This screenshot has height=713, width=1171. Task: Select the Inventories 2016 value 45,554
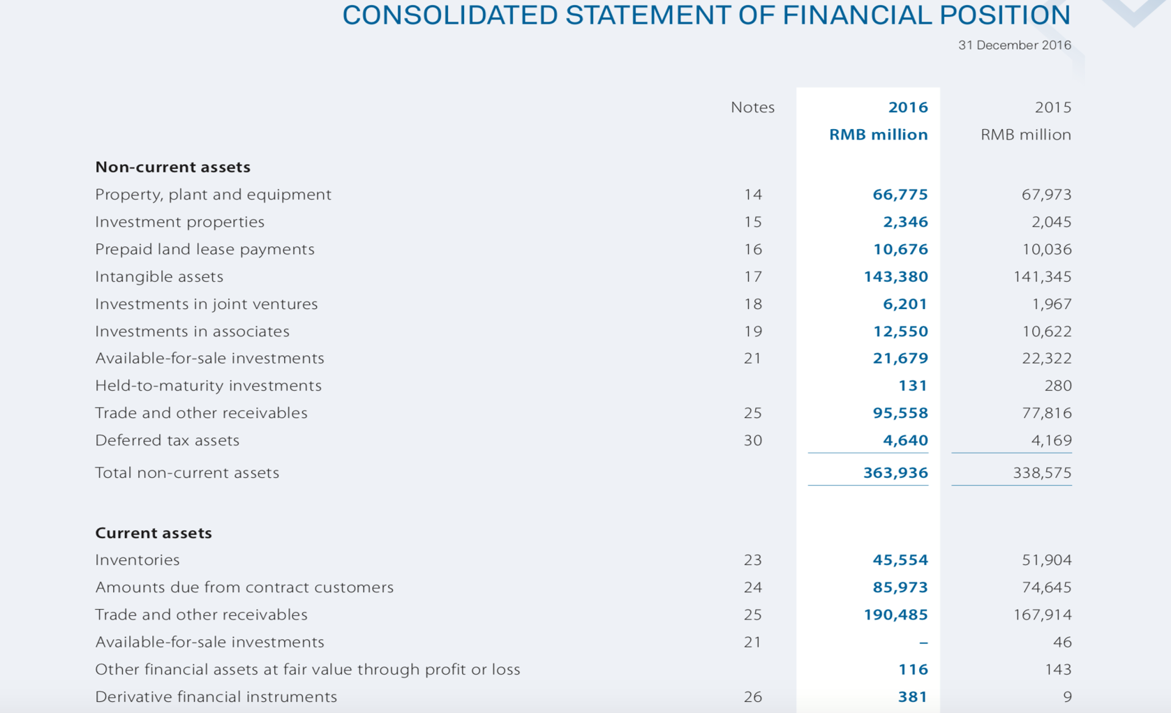900,560
